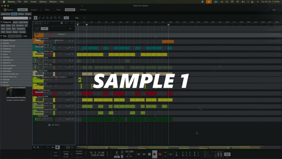Select the Razor tool
The width and height of the screenshot is (282, 159).
click(x=47, y=18)
